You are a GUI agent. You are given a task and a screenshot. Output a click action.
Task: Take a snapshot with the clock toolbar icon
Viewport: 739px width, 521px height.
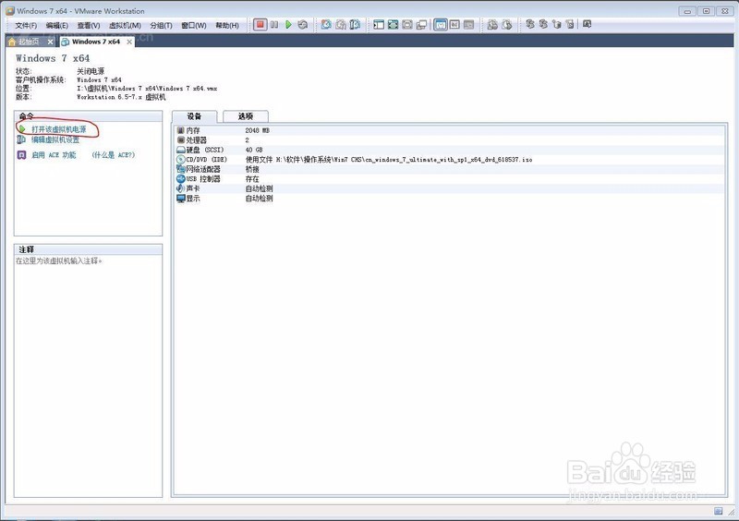(x=326, y=25)
